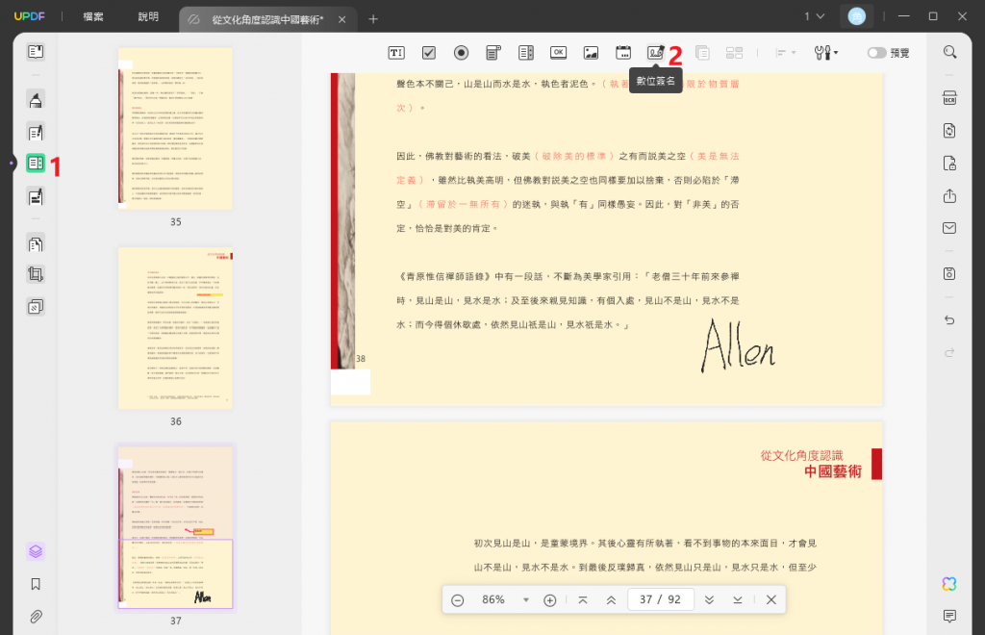Viewport: 985px width, 635px height.
Task: Close the page navigation bar
Action: (771, 600)
